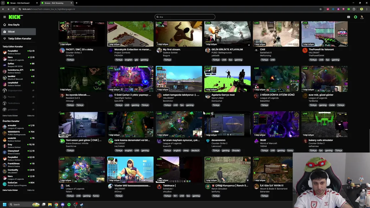Open 'My first stream.' thumbnail
This screenshot has height=208, width=370.
(179, 34)
